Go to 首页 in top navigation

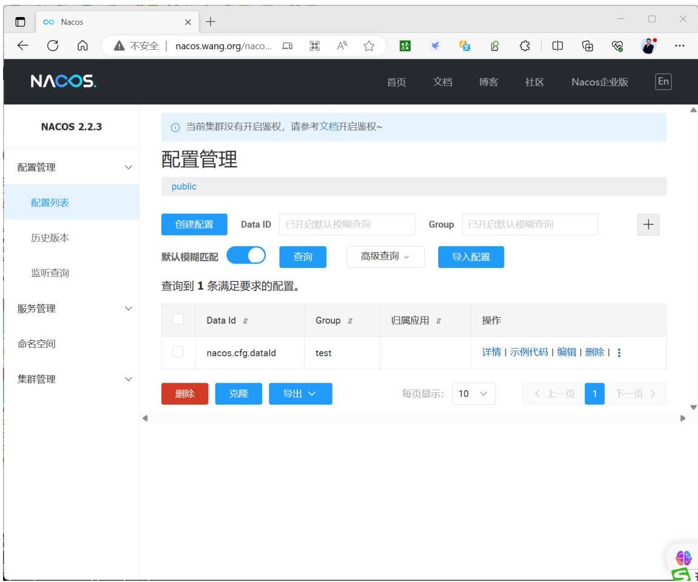click(x=396, y=82)
